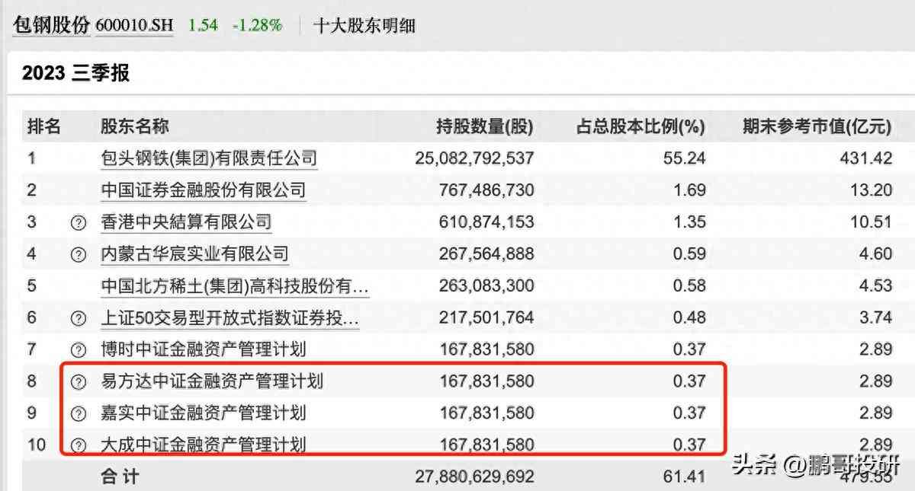Click help icon beside 易方达中证金融资产管理计划
The image size is (915, 491).
coord(78,382)
